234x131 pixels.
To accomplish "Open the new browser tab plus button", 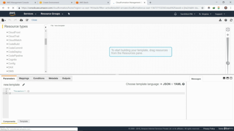I will [x=150, y=3].
